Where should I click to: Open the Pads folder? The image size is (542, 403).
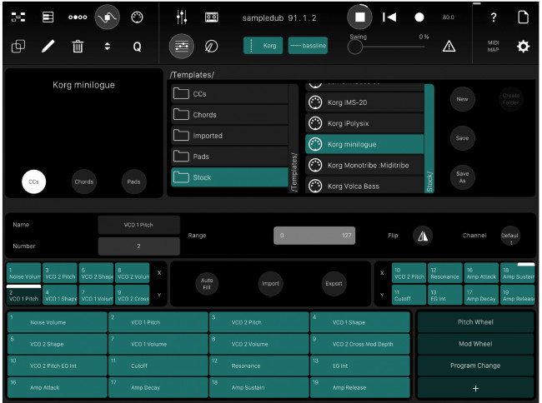coord(229,157)
